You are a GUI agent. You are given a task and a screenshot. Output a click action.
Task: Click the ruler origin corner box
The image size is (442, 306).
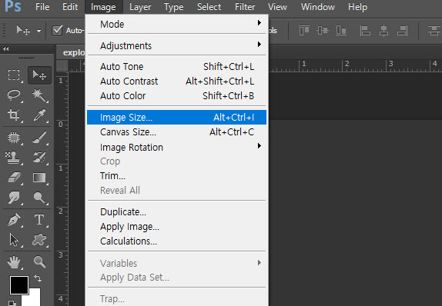click(62, 66)
